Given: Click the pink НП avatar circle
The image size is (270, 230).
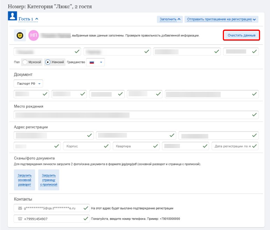Looking at the screenshot, I should click(34, 35).
